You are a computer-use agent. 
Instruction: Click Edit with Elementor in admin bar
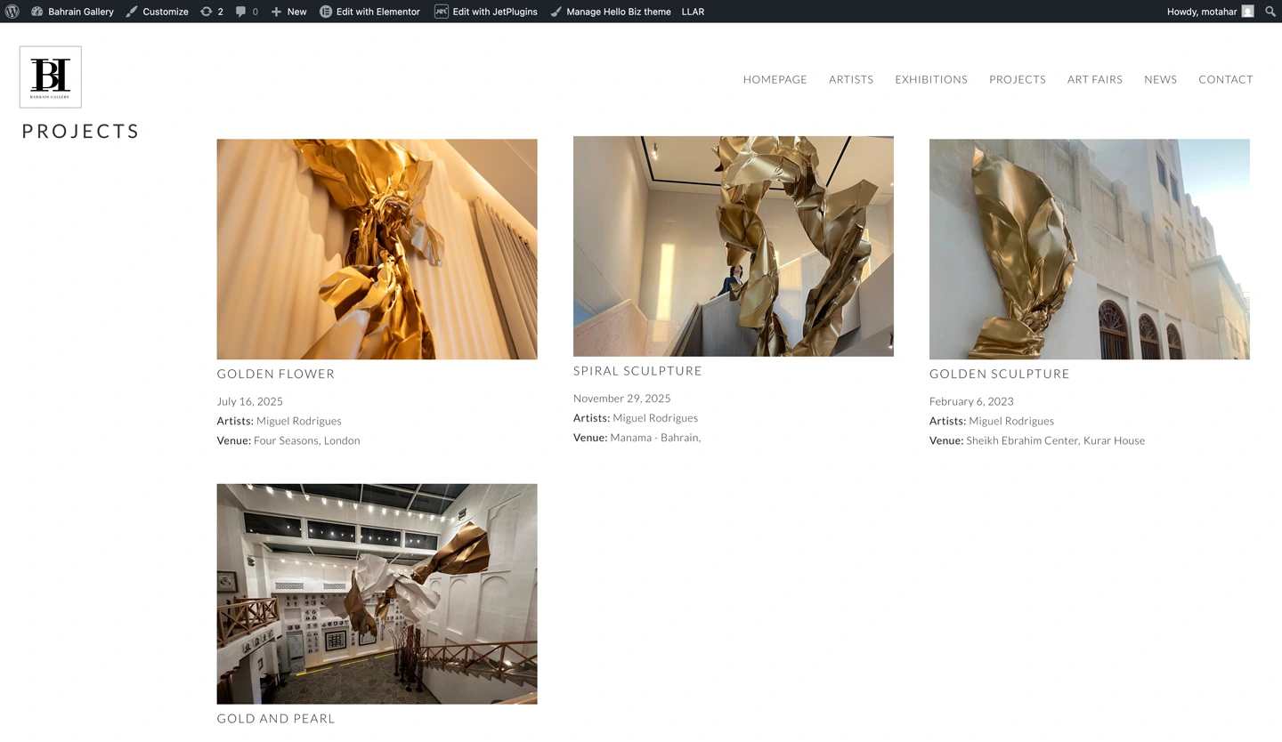click(369, 12)
